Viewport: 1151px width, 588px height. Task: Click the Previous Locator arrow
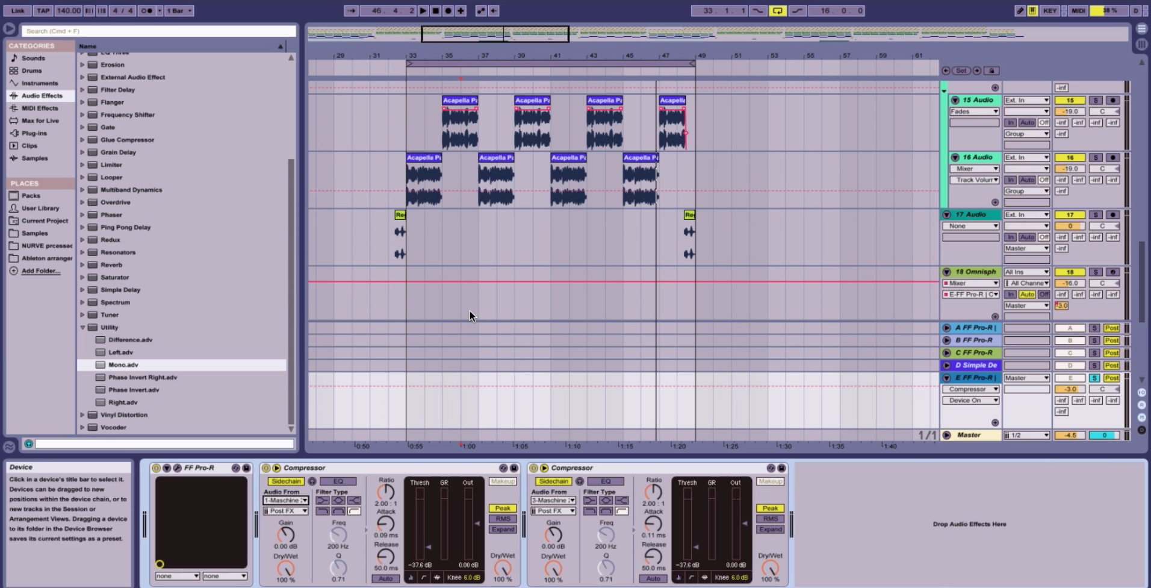click(946, 70)
